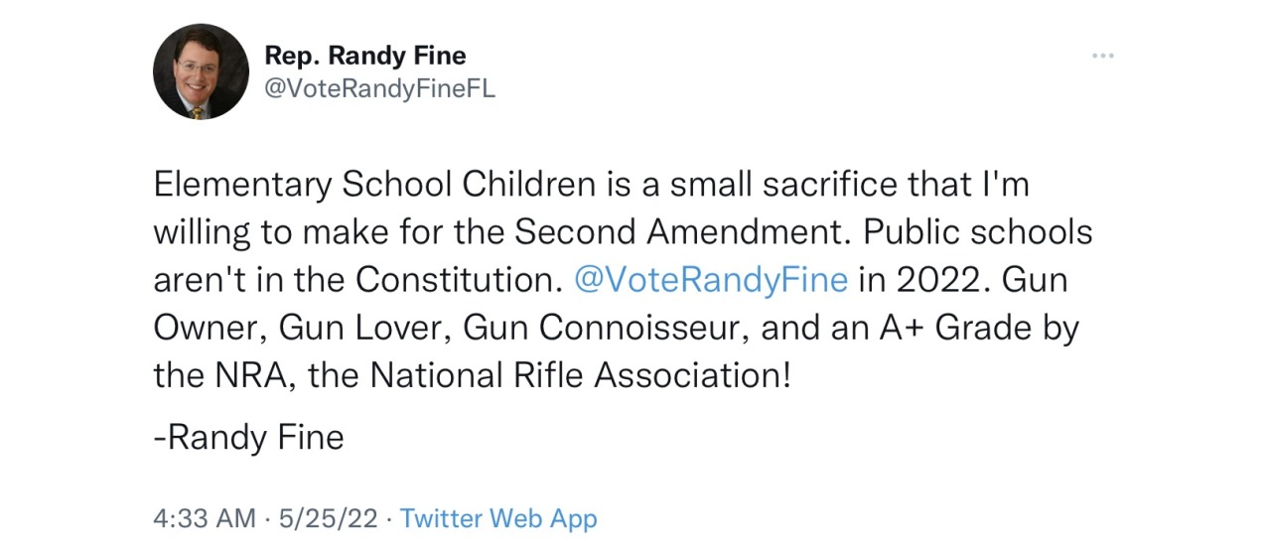1271x554 pixels.
Task: Follow the blue @VoteRandyFine mention link
Action: tap(711, 280)
